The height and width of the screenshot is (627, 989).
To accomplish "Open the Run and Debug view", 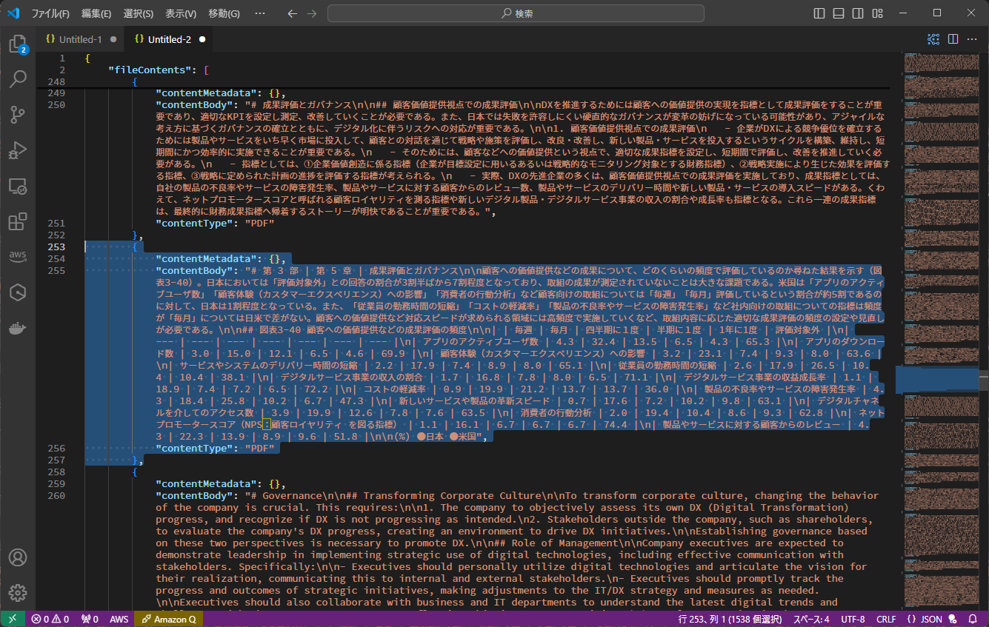I will [18, 150].
